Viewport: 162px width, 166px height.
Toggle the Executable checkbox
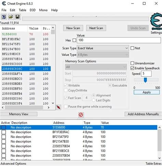tap(110, 85)
